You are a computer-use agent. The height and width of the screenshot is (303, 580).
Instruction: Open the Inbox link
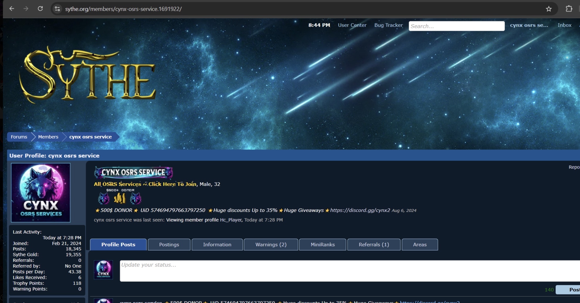564,25
